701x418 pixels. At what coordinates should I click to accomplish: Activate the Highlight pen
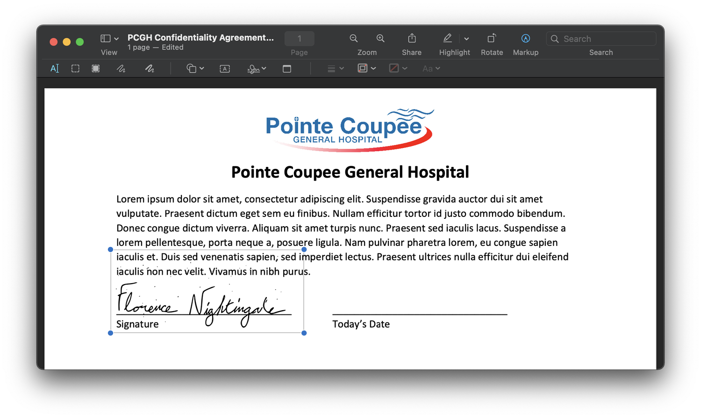click(x=447, y=38)
